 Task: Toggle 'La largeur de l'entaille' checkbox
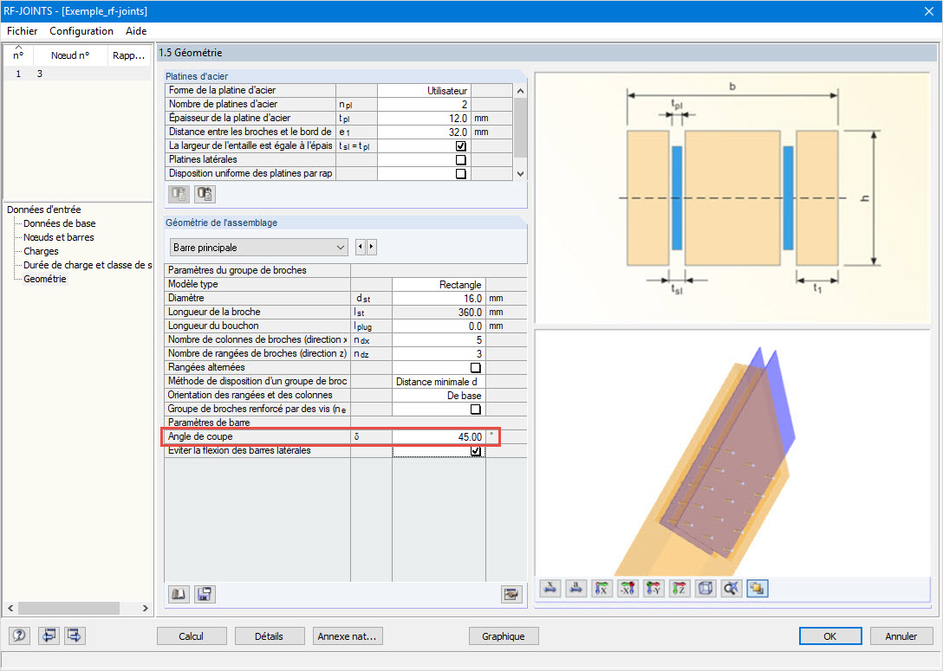(x=461, y=146)
